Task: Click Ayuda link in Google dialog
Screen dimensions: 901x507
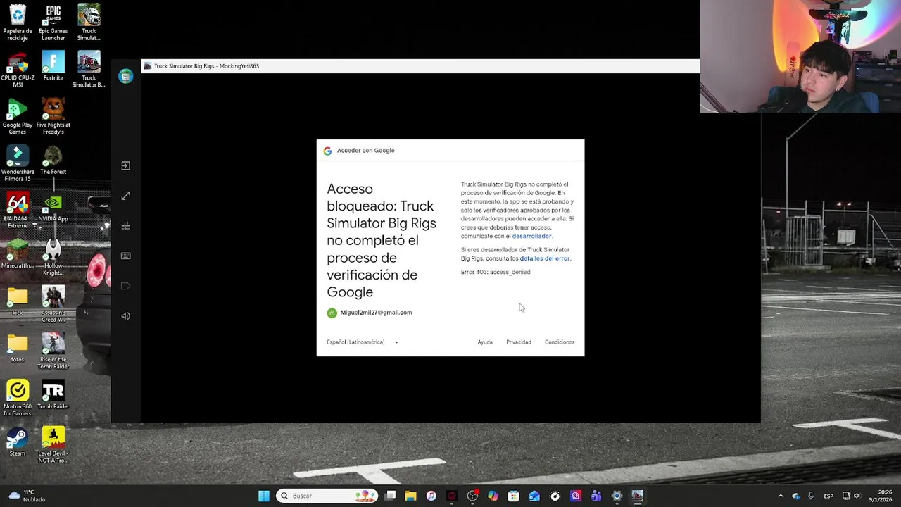Action: [x=485, y=342]
